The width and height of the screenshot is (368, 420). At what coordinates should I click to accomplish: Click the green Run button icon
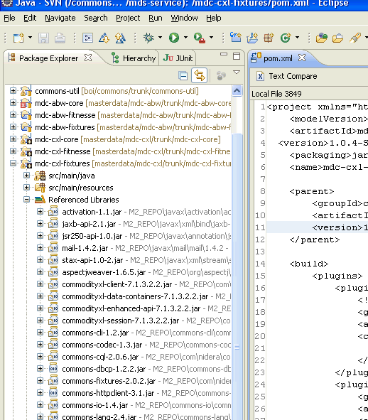pyautogui.click(x=174, y=38)
